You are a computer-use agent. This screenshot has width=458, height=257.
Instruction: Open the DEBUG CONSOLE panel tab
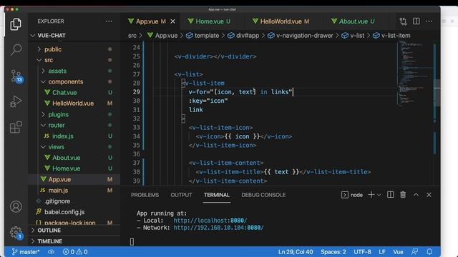263,195
